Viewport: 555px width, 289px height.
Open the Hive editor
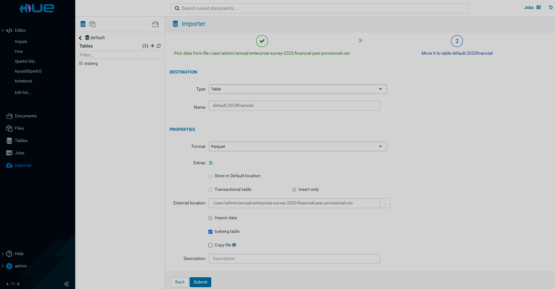19,52
